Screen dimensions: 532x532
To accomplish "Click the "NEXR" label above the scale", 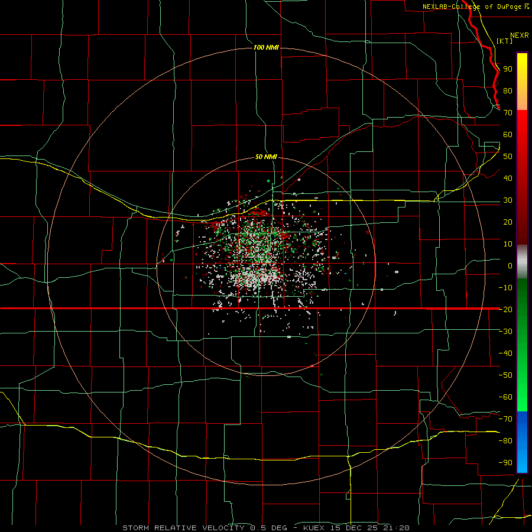I will (520, 35).
